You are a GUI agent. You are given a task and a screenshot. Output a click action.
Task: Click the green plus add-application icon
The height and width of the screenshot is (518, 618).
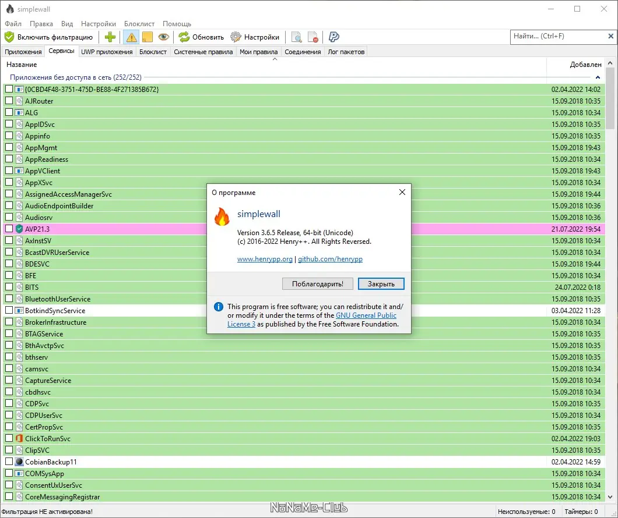click(x=110, y=37)
